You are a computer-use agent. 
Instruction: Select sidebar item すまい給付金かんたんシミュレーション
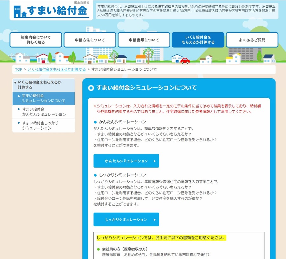(44, 112)
